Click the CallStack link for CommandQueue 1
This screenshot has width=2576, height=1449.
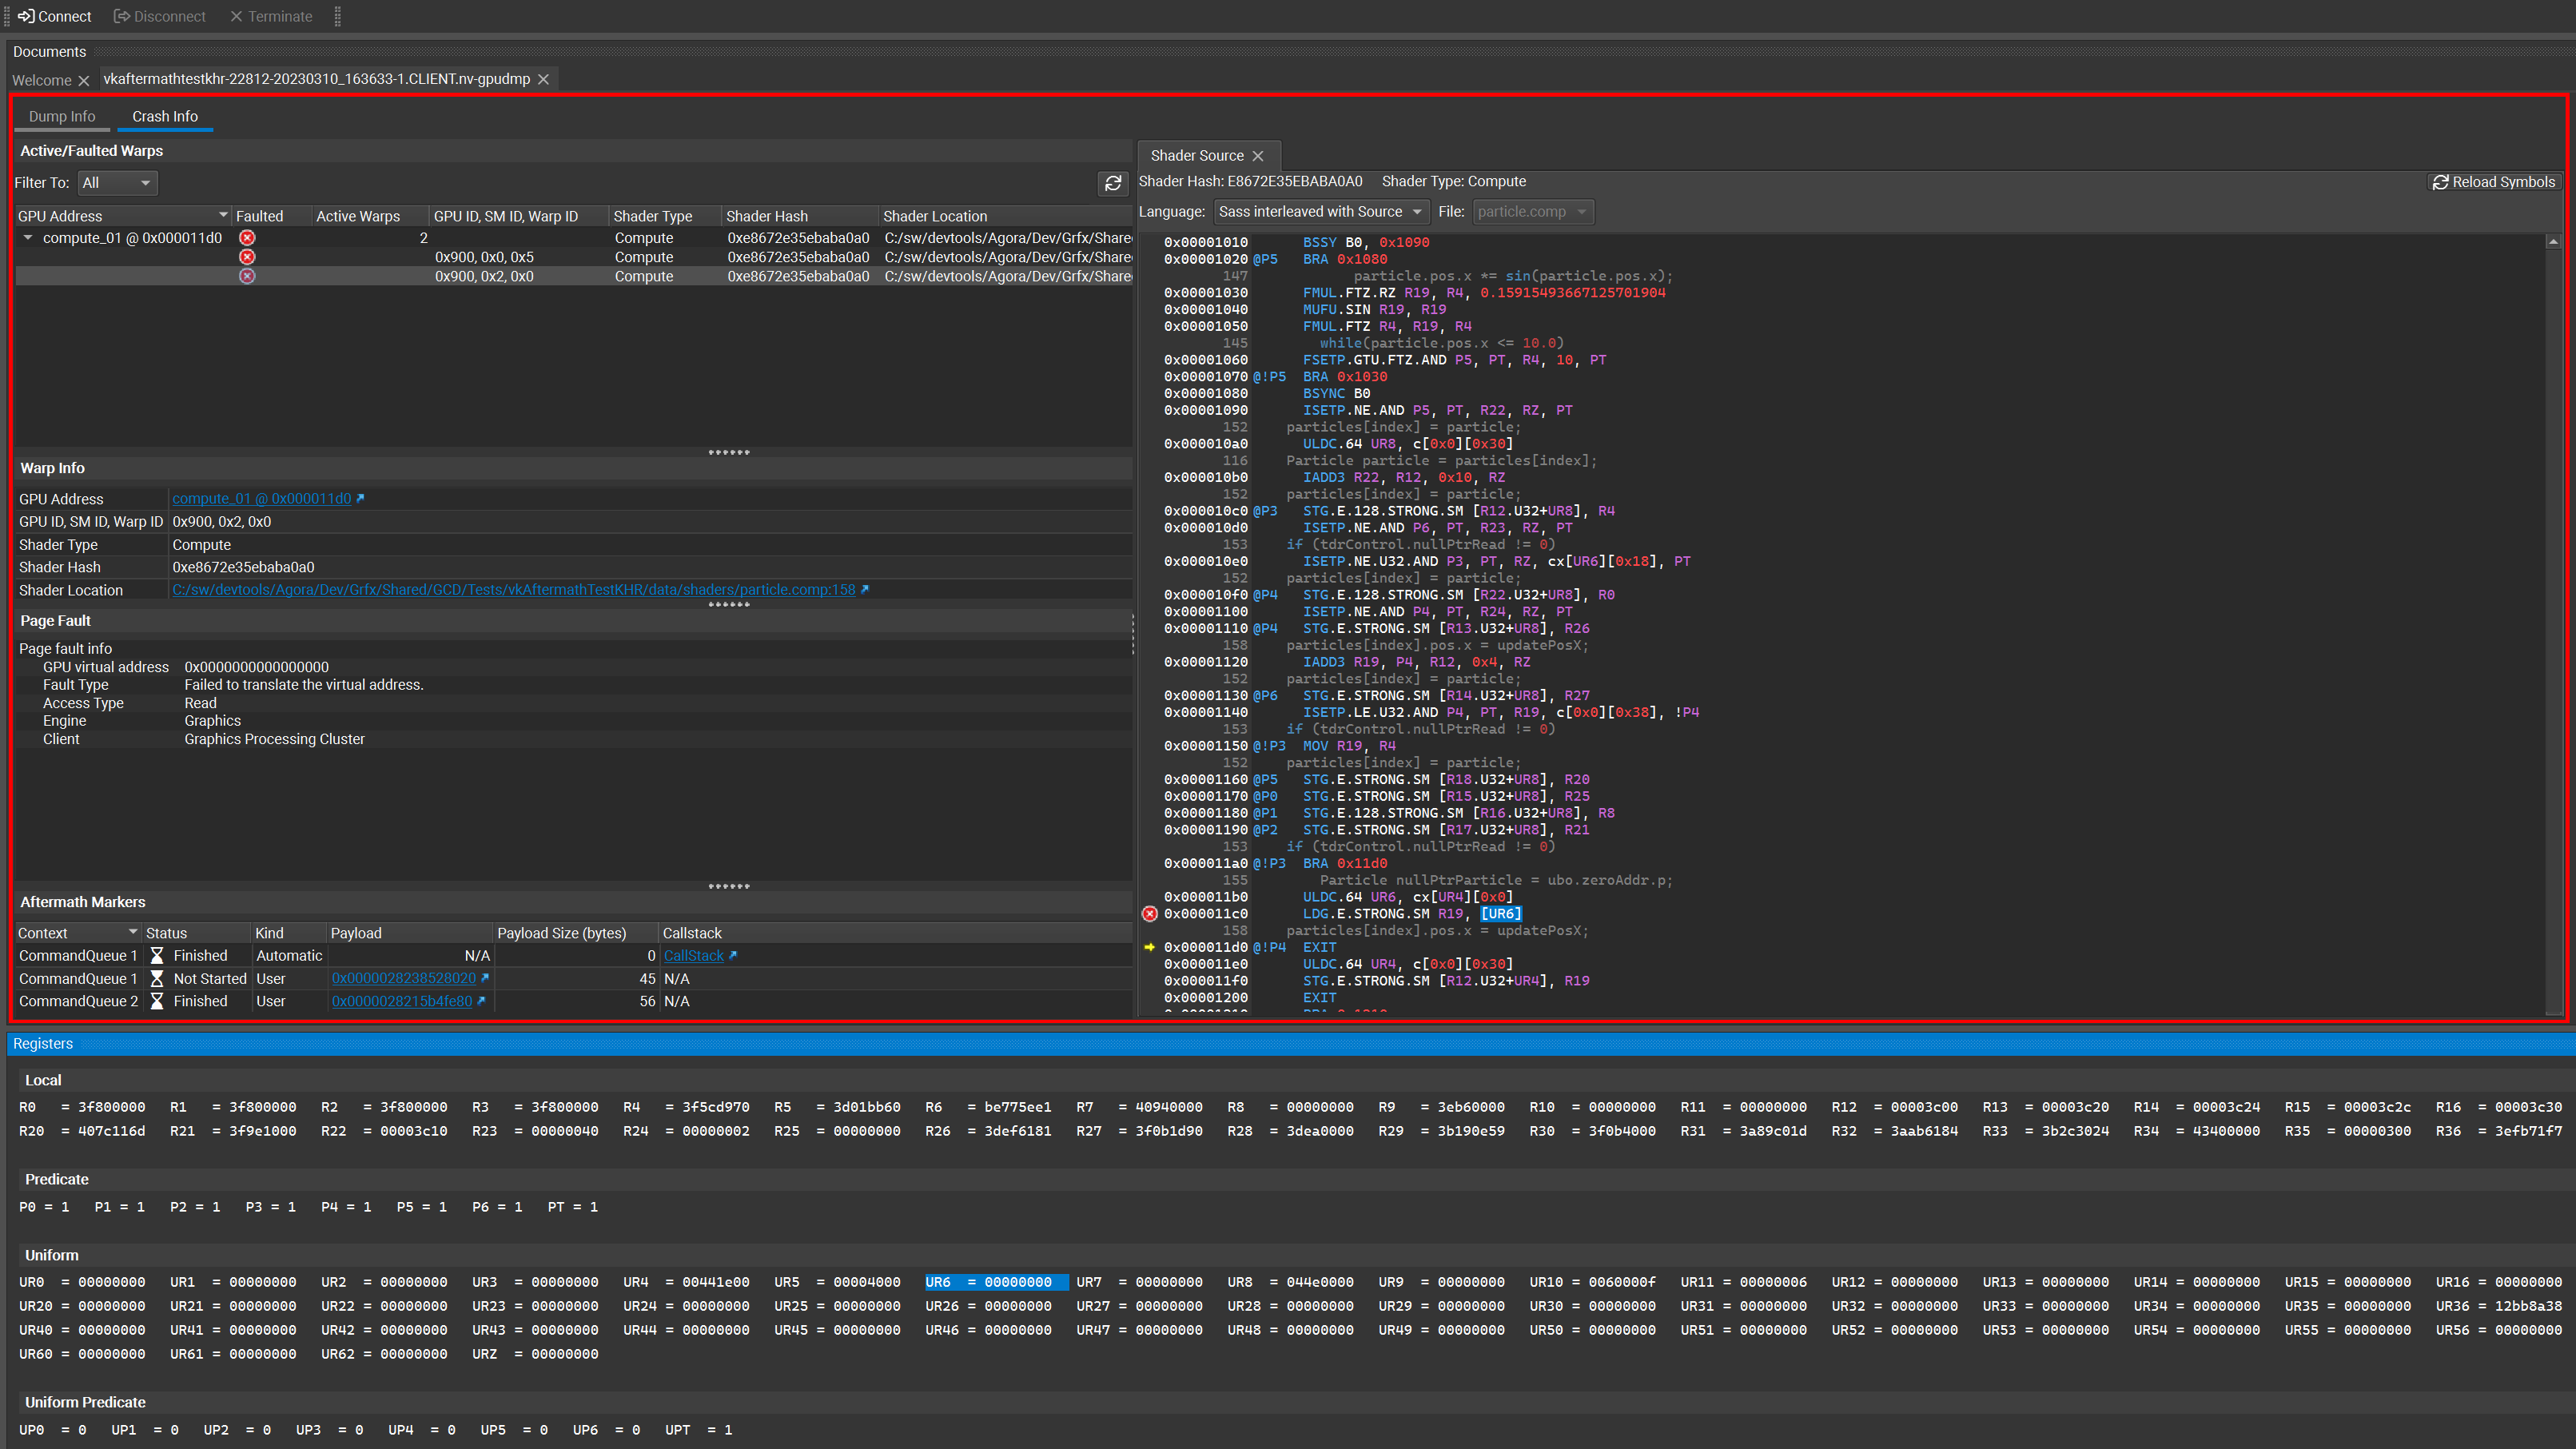(694, 955)
